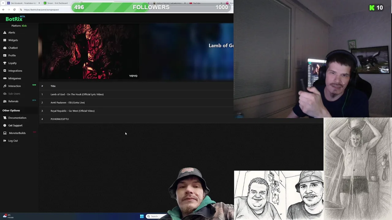Click the Vevo music video thumbnail
This screenshot has height=220, width=392.
pyautogui.click(x=89, y=51)
